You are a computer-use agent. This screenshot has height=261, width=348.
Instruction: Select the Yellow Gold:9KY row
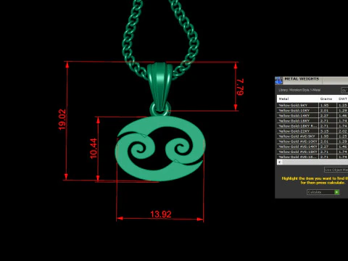coord(312,105)
